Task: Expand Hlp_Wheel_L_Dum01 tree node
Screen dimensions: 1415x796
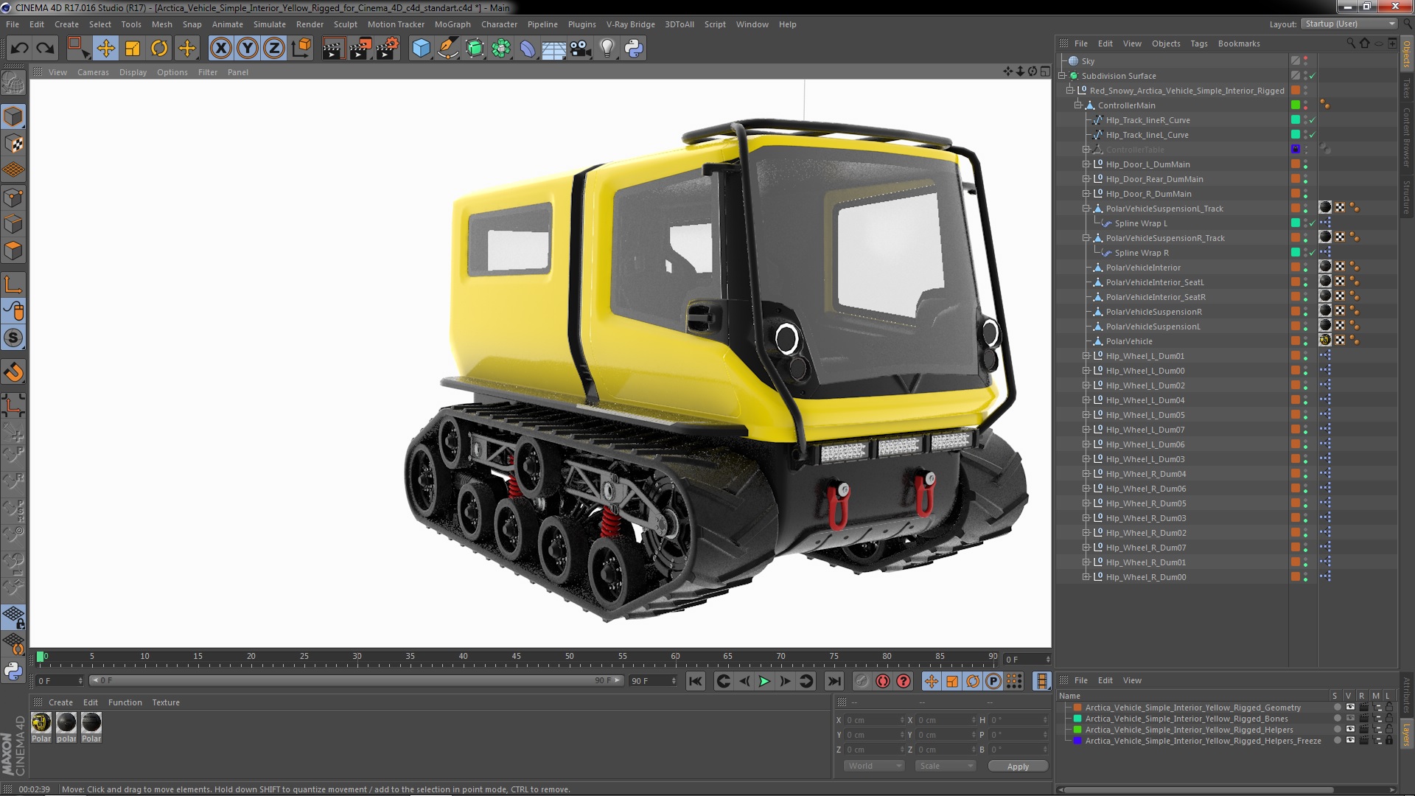Action: tap(1086, 356)
